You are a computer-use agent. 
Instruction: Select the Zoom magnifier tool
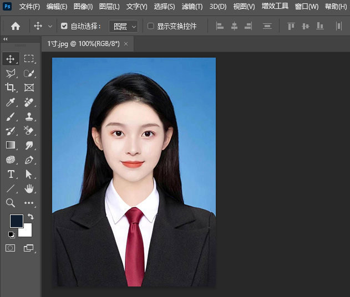pos(11,203)
